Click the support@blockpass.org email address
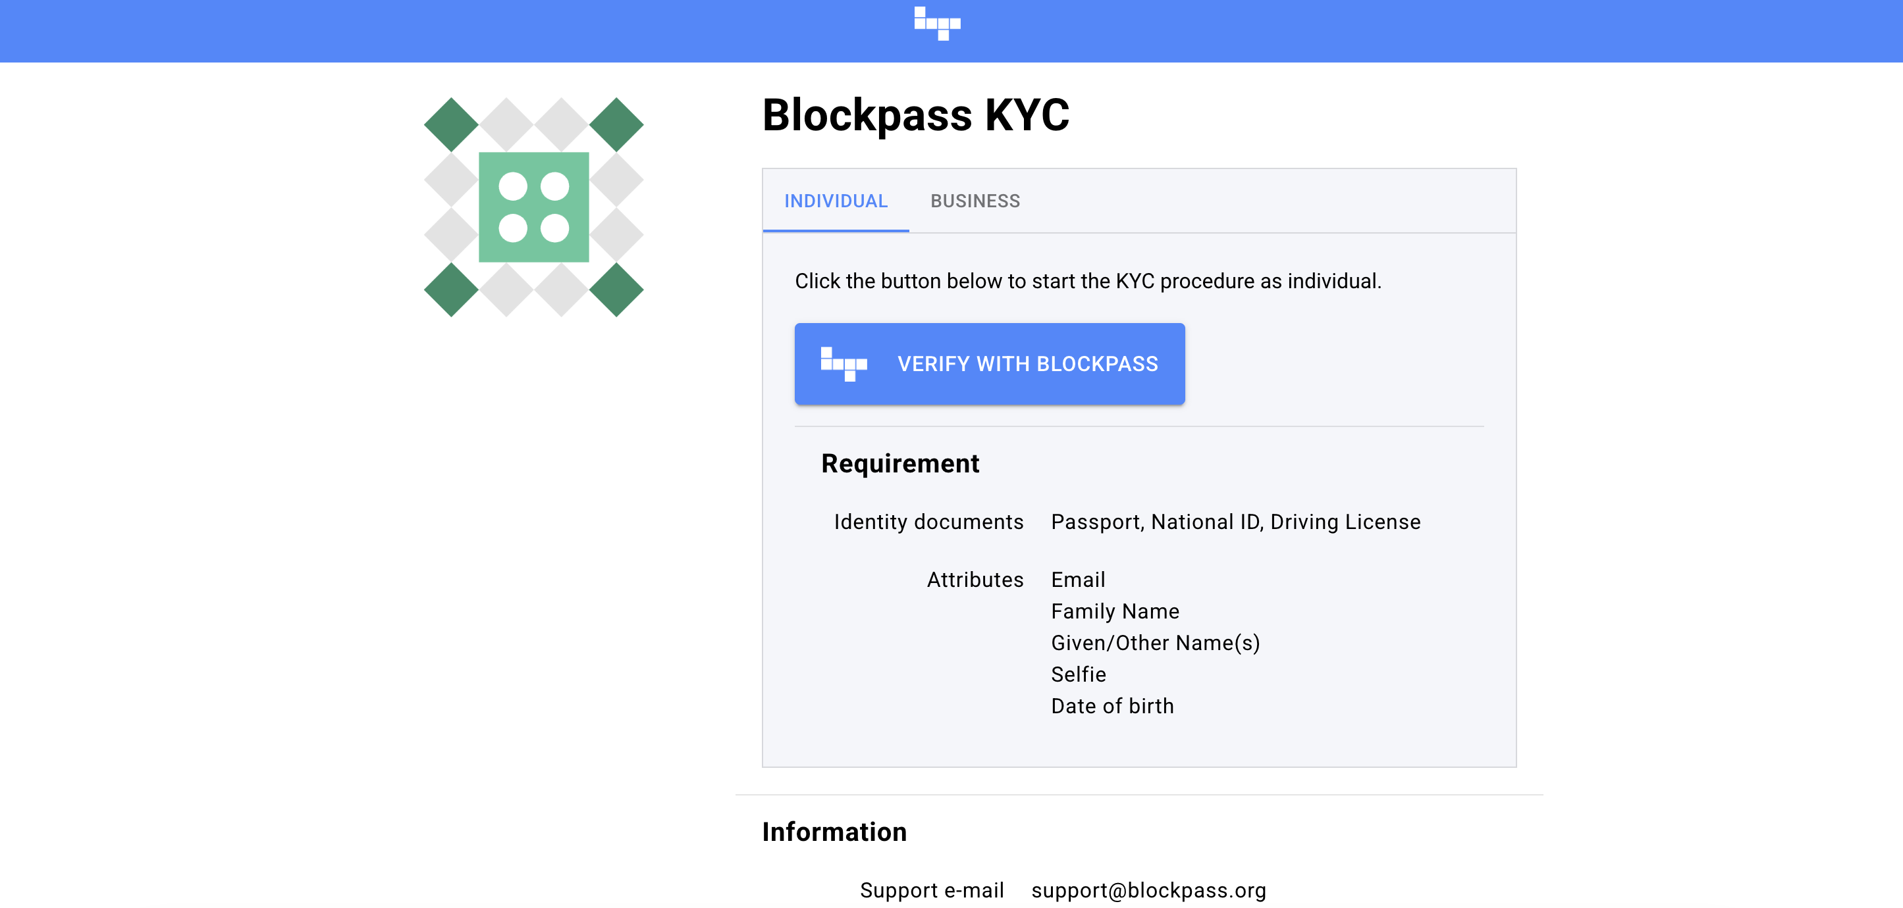 (x=1148, y=890)
